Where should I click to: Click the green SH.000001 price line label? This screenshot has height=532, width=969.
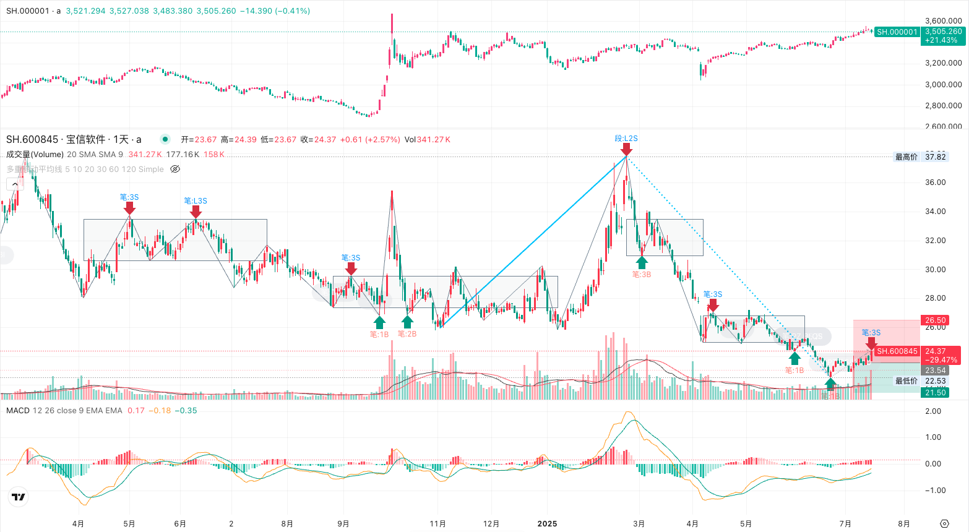[x=897, y=32]
